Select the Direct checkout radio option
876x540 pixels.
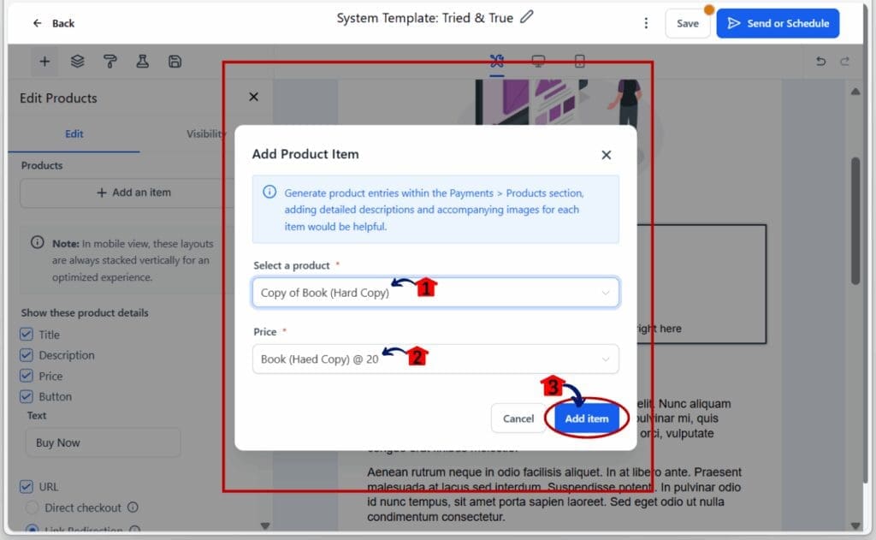33,508
